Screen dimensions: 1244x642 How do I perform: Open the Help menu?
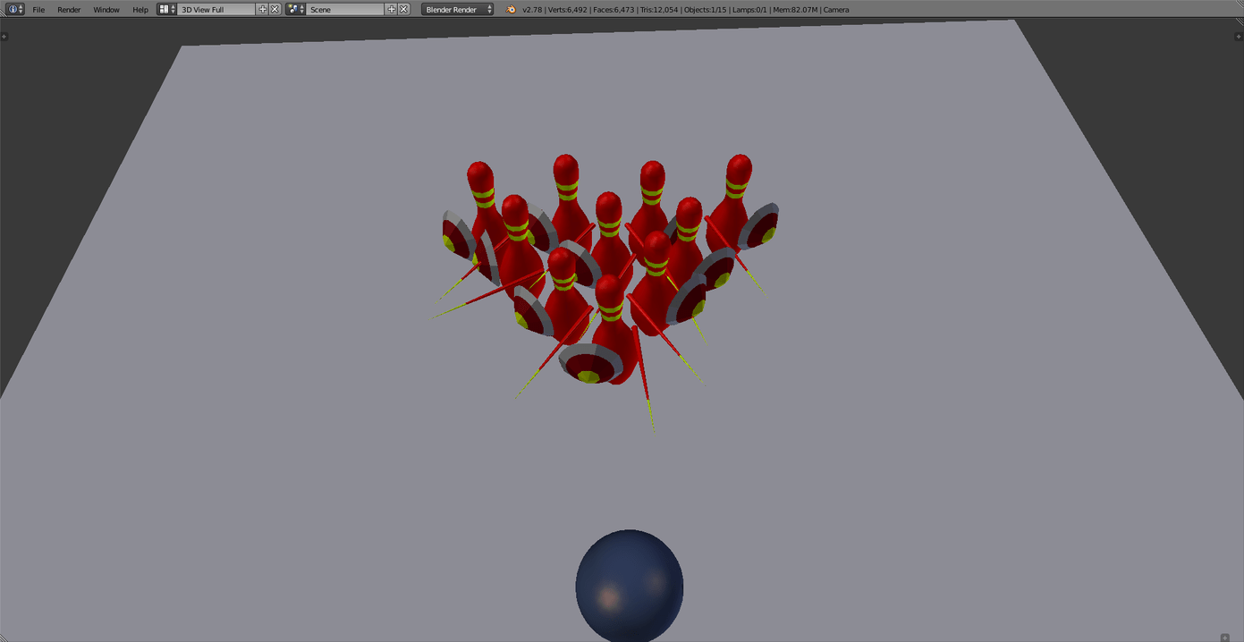coord(140,10)
